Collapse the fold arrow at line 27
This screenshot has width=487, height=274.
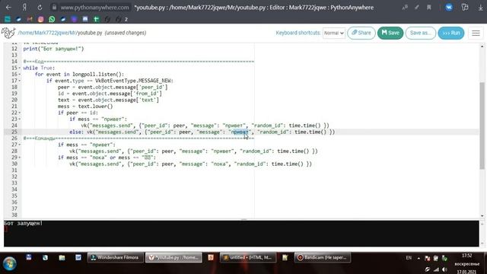(20, 145)
